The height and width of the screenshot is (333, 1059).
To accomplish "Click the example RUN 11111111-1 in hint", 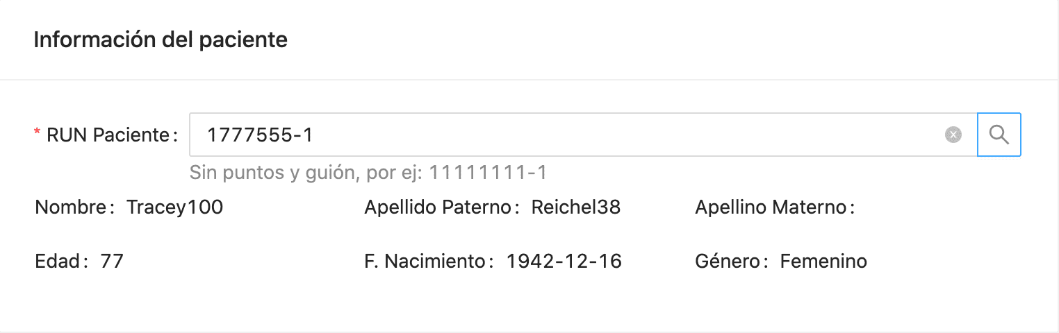I will tap(488, 172).
